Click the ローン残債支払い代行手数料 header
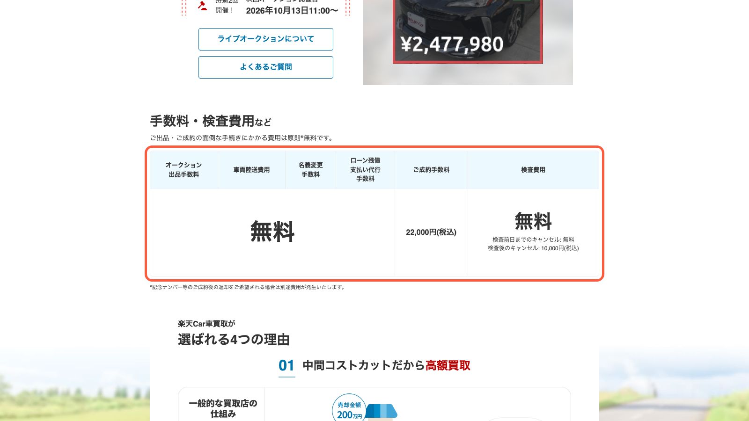This screenshot has width=749, height=421. click(x=365, y=170)
